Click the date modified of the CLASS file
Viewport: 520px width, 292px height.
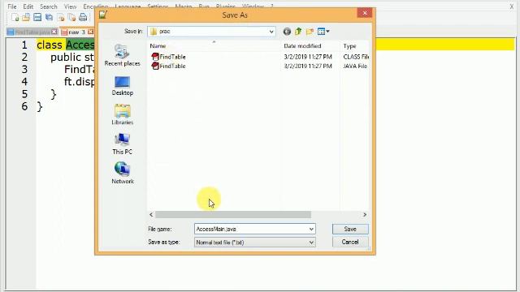[x=308, y=57]
